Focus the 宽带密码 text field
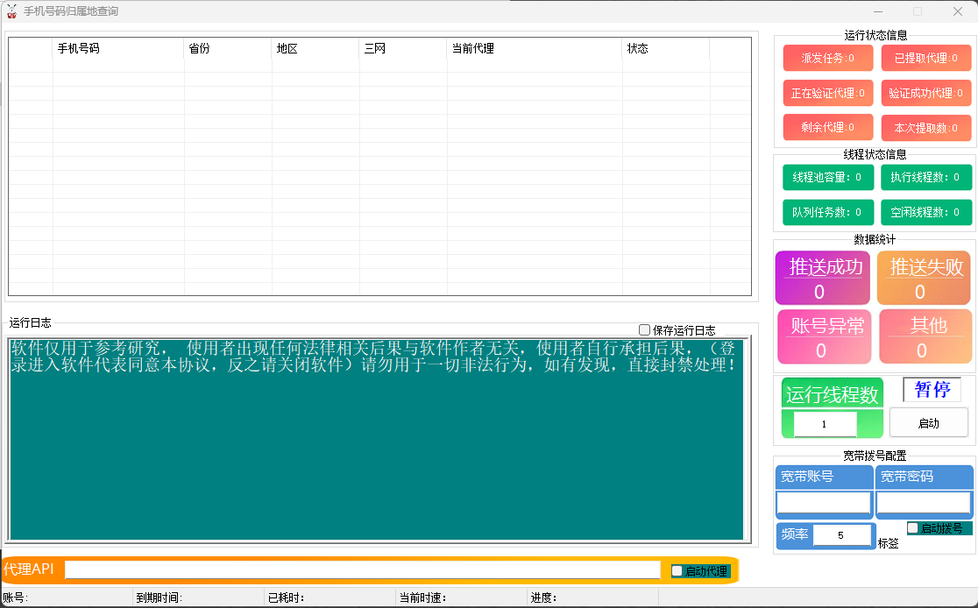 (924, 503)
